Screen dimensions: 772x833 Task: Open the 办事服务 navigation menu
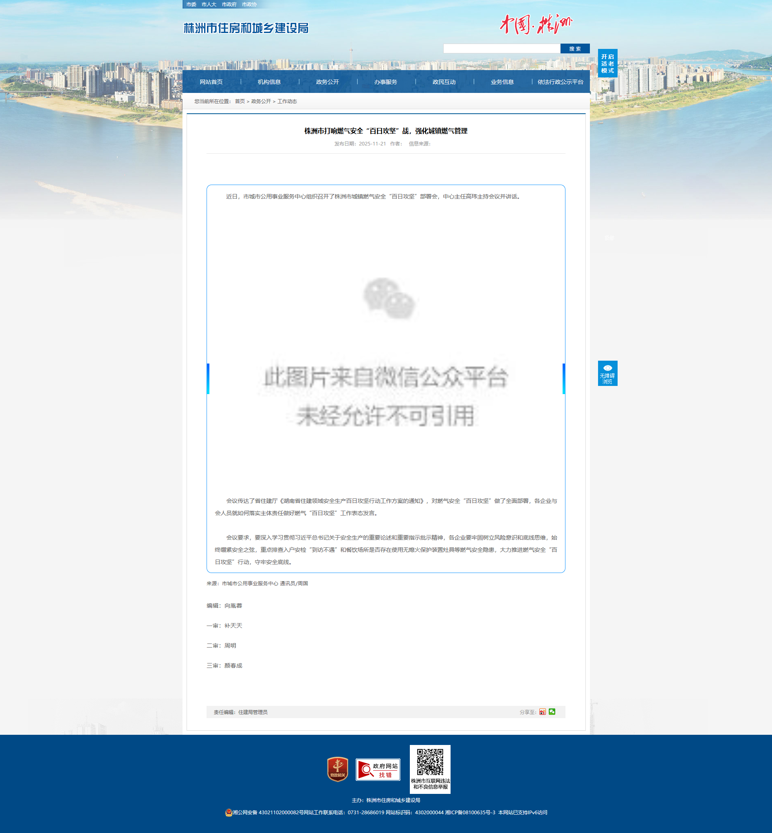point(385,82)
